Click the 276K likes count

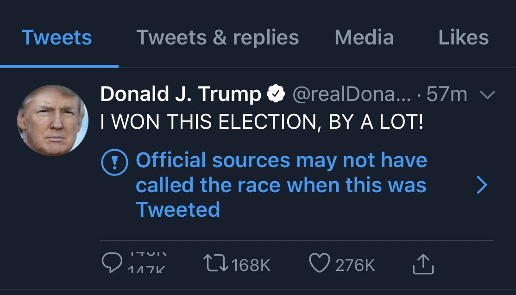coord(355,265)
